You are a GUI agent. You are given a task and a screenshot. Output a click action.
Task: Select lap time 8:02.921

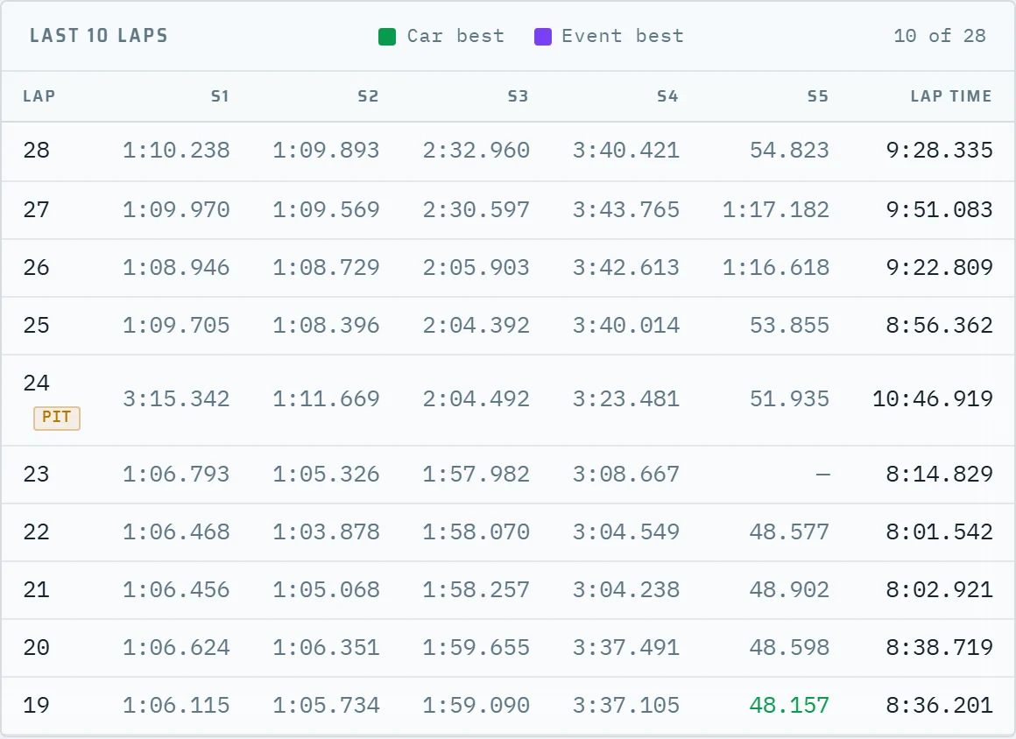(940, 590)
